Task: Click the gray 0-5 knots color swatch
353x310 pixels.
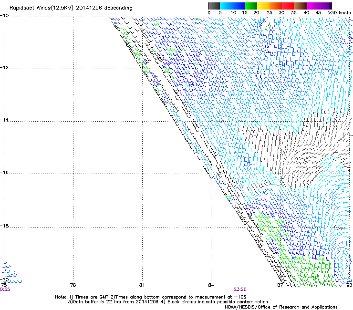Action: click(214, 6)
